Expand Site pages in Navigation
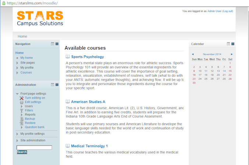Screen dimensions: 249x165 (17, 63)
